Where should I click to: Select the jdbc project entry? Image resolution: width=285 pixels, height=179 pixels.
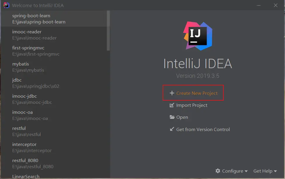(x=36, y=83)
